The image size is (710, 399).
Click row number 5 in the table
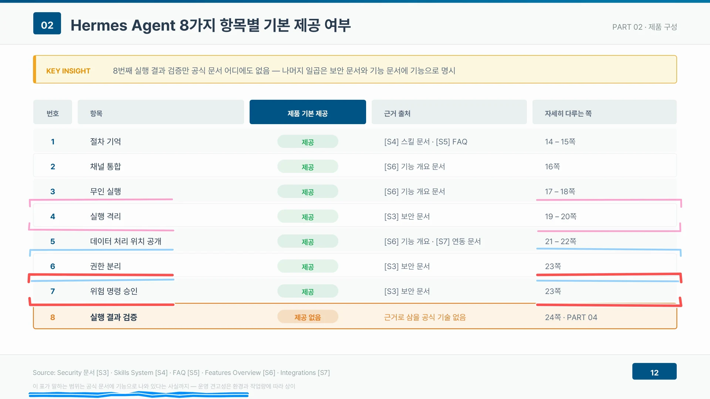point(53,242)
